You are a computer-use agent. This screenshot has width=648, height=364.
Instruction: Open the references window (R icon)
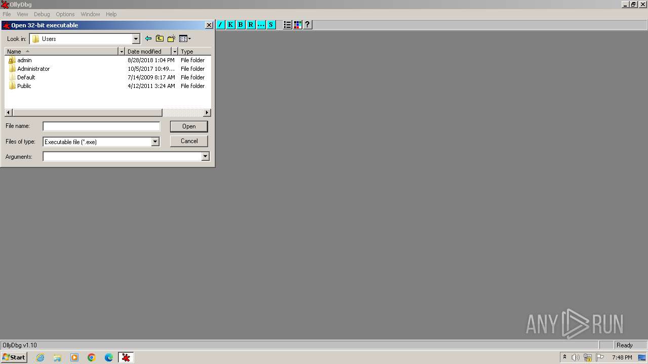tap(251, 24)
